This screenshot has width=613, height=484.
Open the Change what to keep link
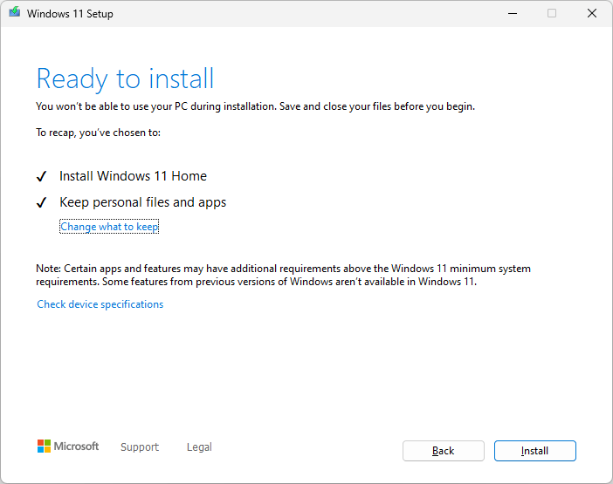[109, 227]
